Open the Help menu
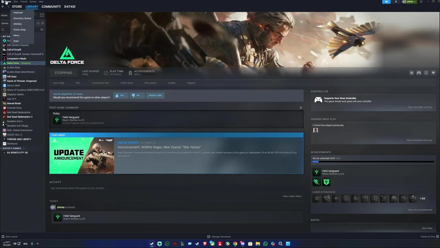The height and width of the screenshot is (248, 440). point(41,2)
